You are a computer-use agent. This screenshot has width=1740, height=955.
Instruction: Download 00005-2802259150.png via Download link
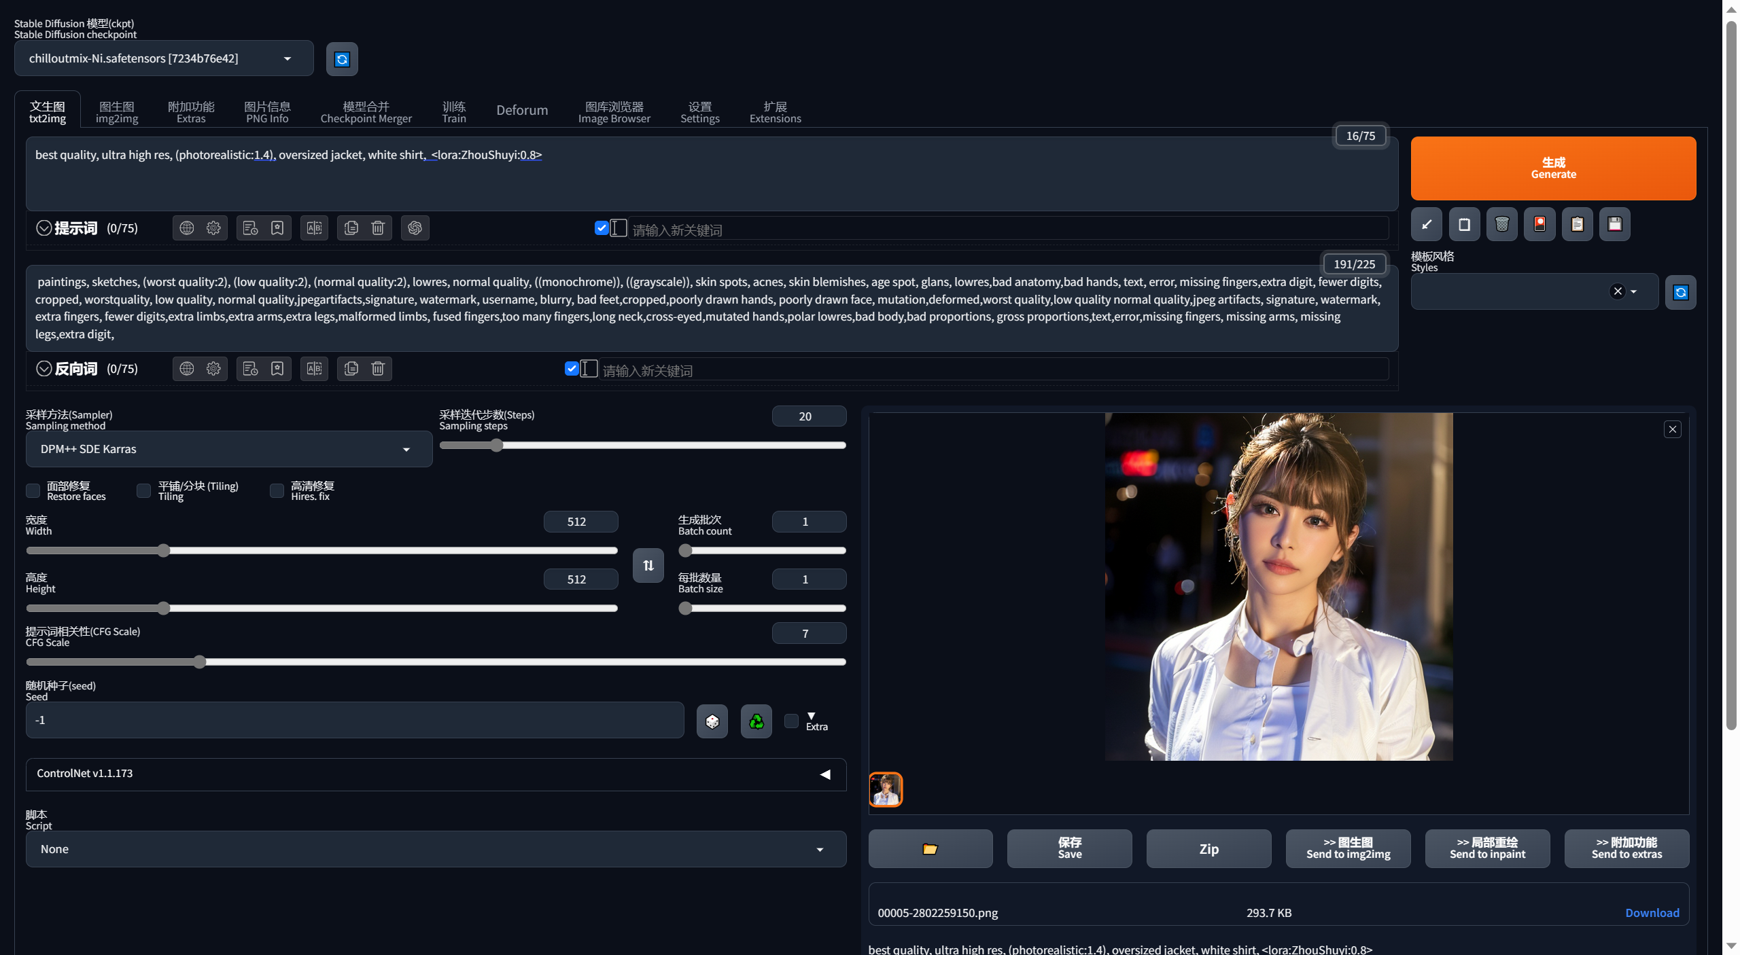pos(1652,914)
